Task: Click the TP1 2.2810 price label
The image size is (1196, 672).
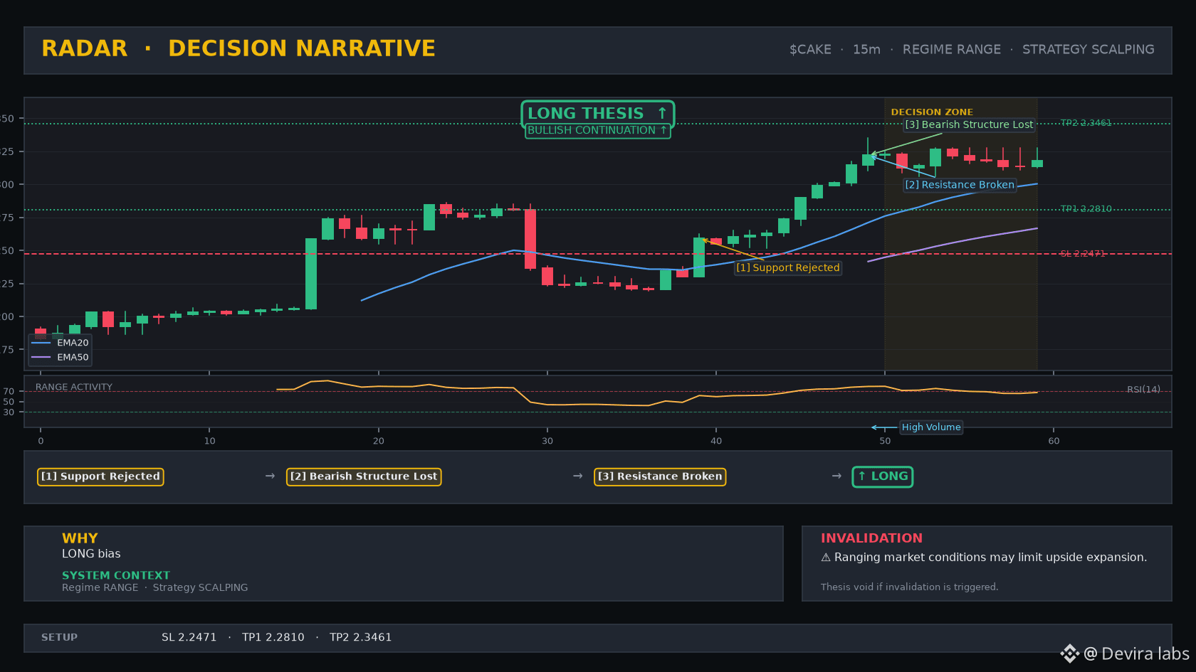Action: click(x=1086, y=209)
